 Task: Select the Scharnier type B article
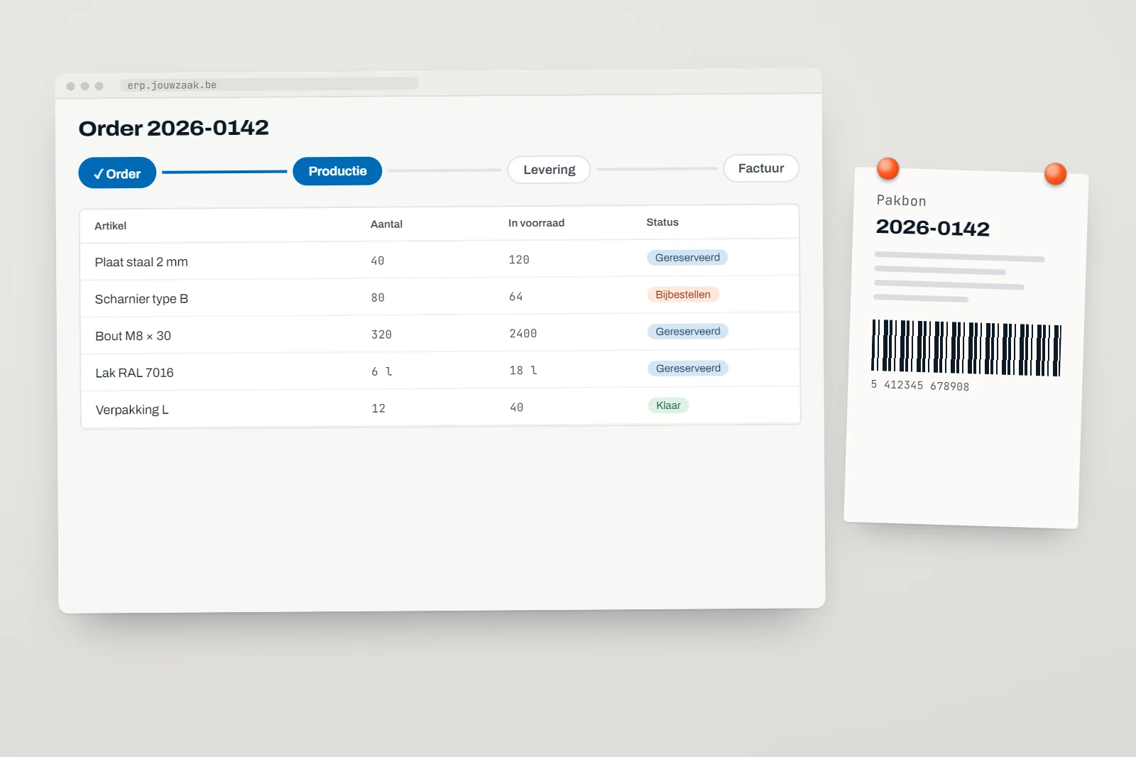pyautogui.click(x=141, y=299)
